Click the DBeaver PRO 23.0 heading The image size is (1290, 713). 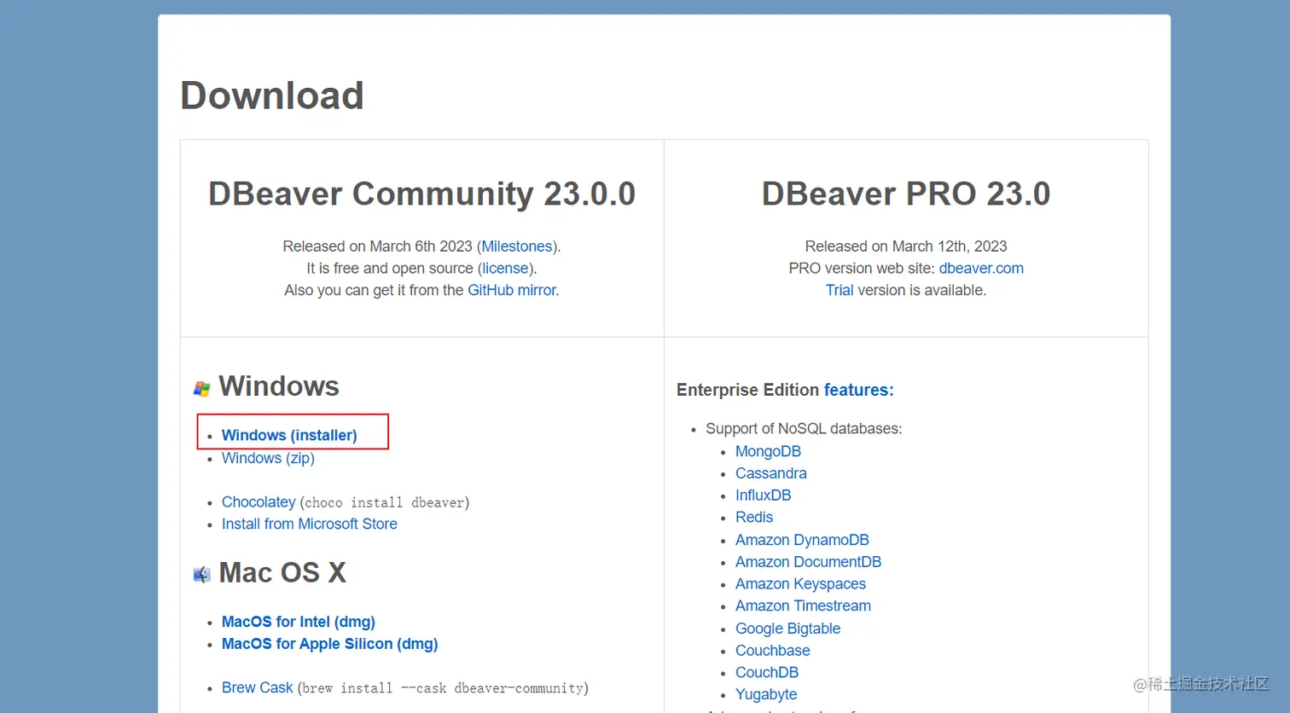coord(906,194)
